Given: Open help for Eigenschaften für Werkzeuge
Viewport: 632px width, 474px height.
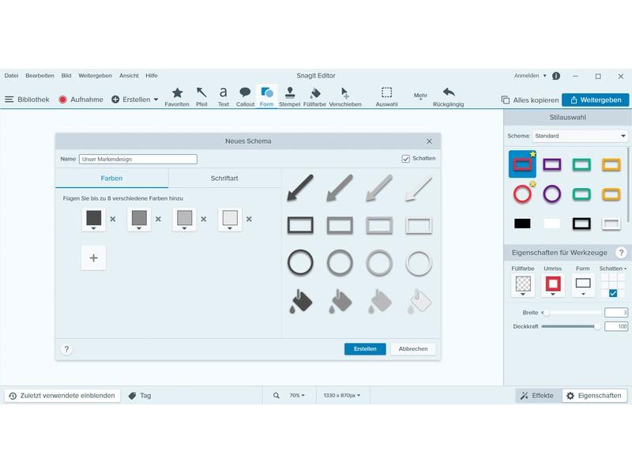Looking at the screenshot, I should [621, 253].
